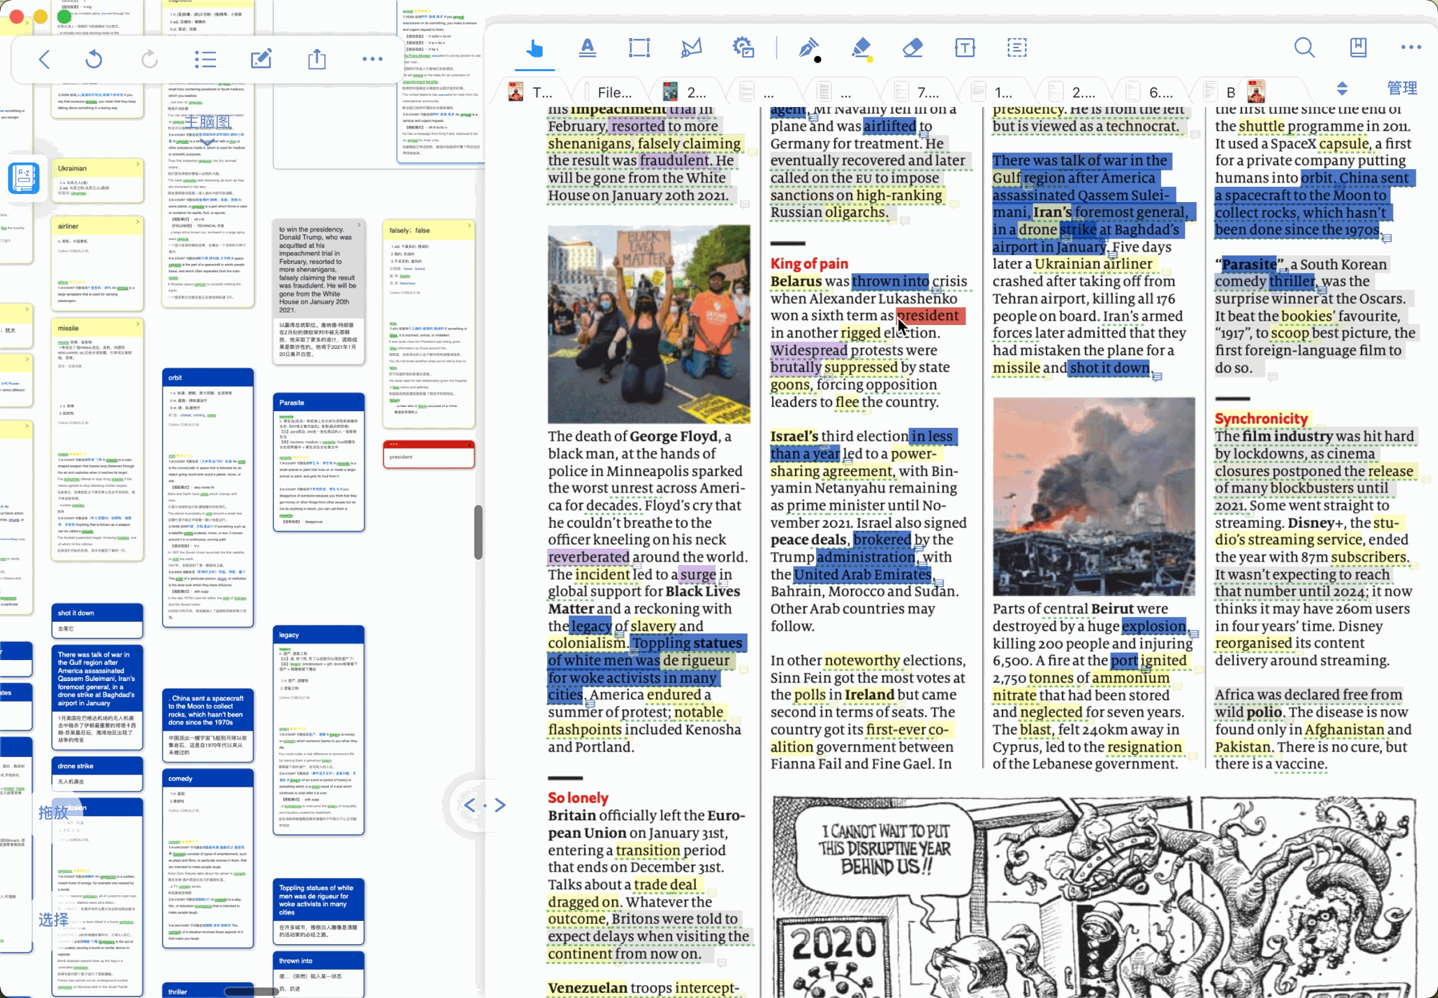Image resolution: width=1438 pixels, height=998 pixels.
Task: Click the split-view left chevron handle
Action: coord(470,805)
